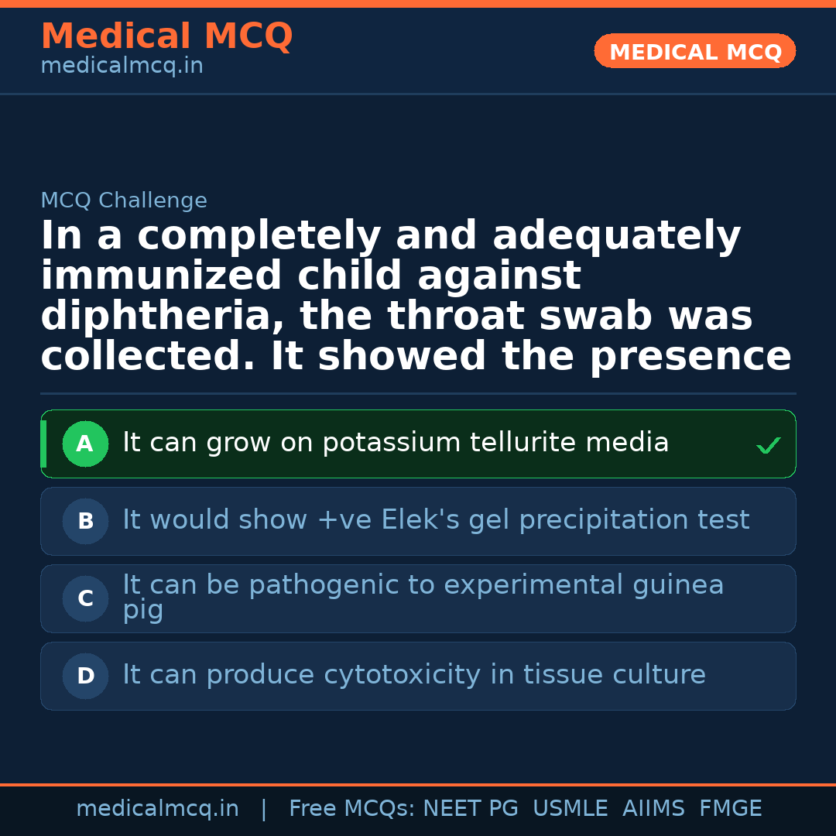The height and width of the screenshot is (836, 836).
Task: Click the Medical MCQ header title
Action: (166, 36)
